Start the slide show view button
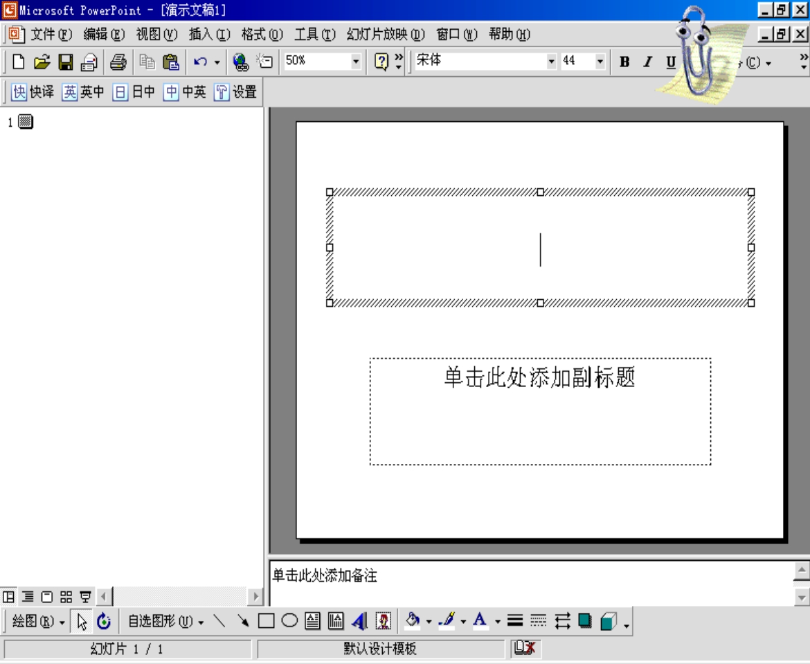810x664 pixels. (x=85, y=597)
